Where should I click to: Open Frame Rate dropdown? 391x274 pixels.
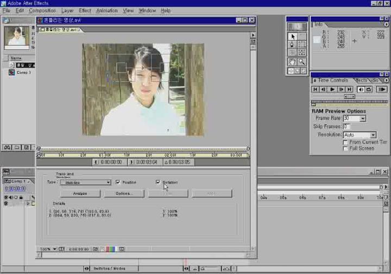363,119
